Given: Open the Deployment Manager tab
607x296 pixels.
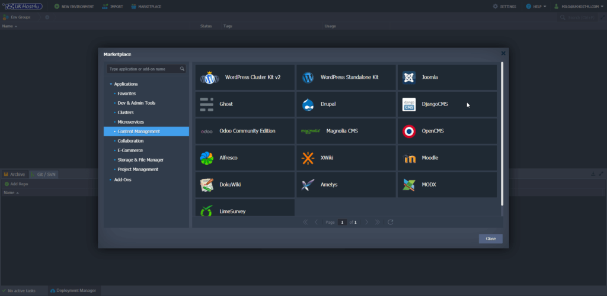Looking at the screenshot, I should 73,291.
